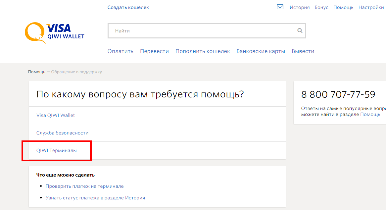
Task: Focus the Найти search field
Action: [207, 31]
